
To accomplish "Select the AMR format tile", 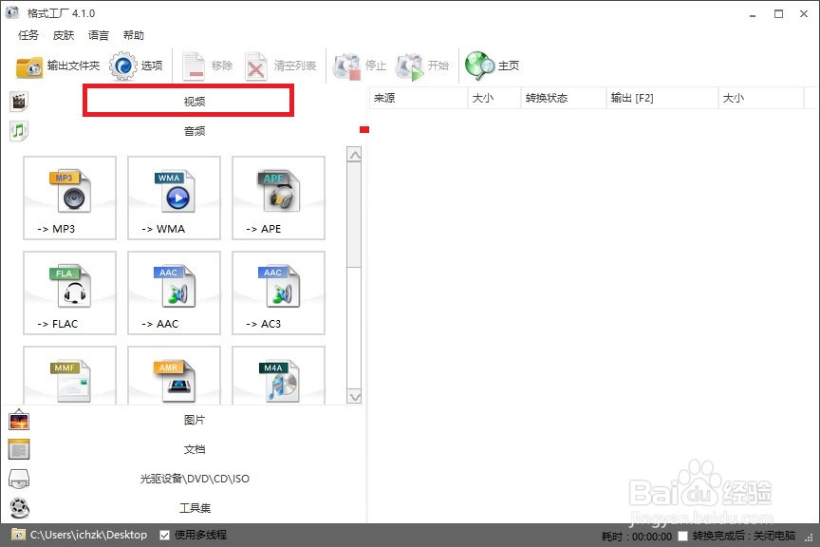I will pyautogui.click(x=174, y=375).
